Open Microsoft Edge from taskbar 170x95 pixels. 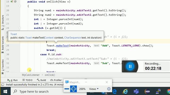tap(114, 92)
